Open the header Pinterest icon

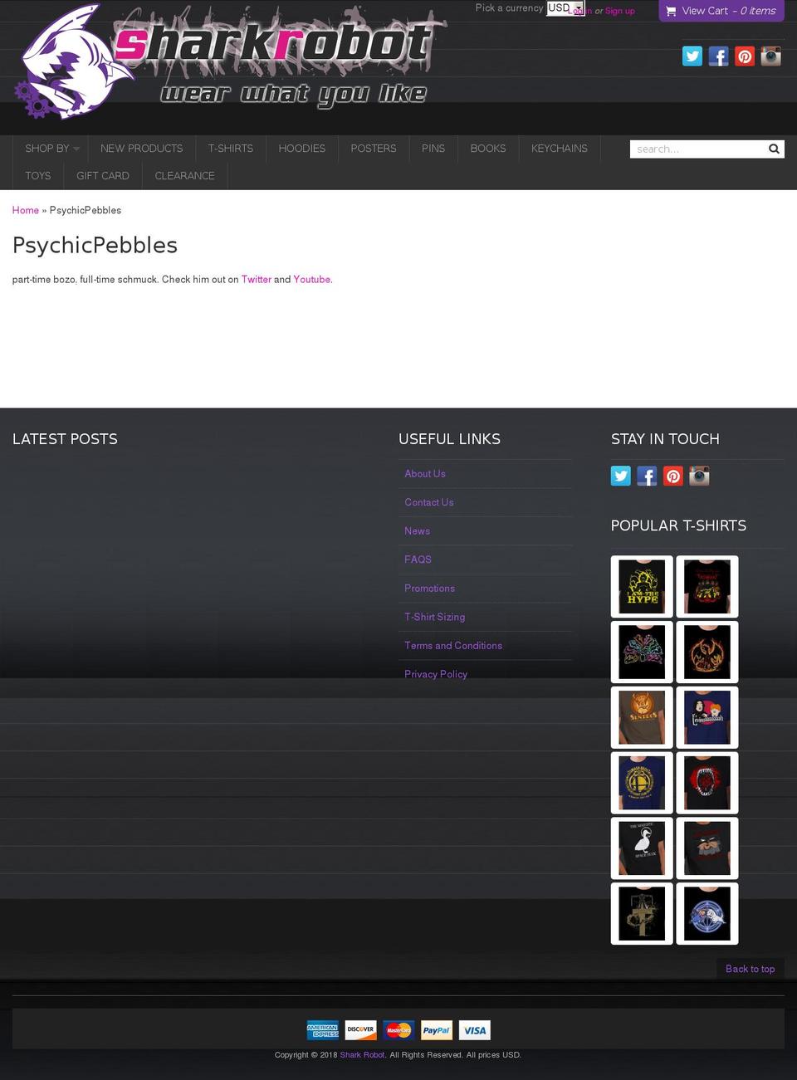(x=745, y=56)
